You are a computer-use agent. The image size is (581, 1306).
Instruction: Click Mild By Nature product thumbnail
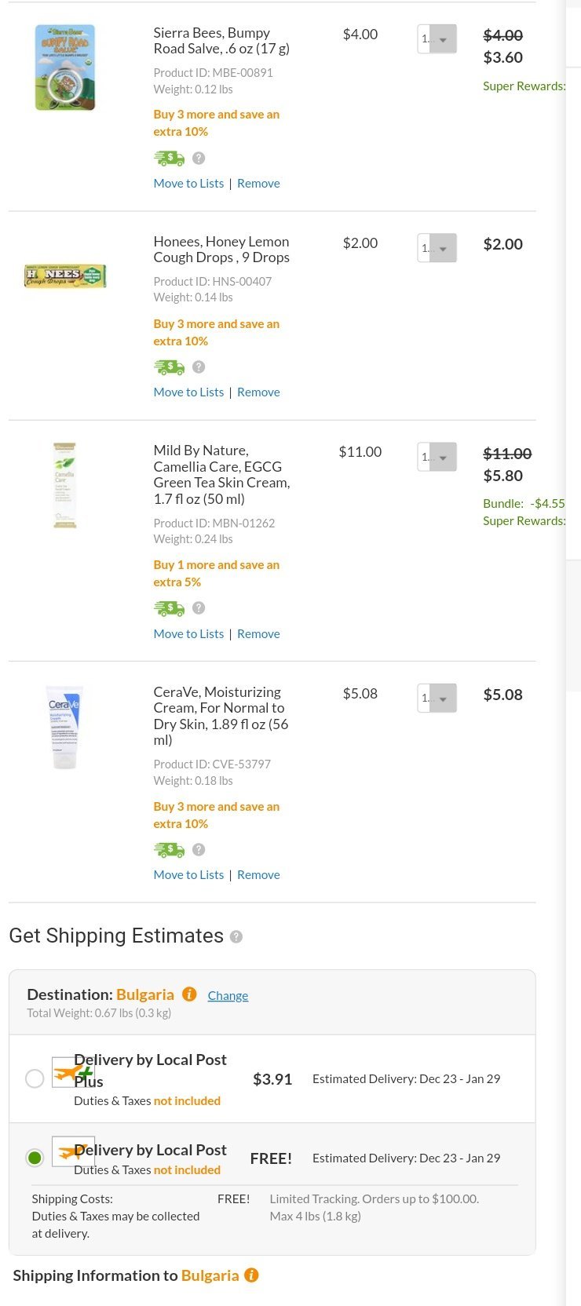coord(64,485)
